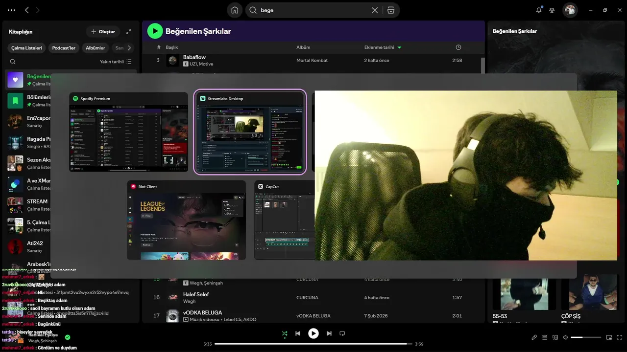The image size is (627, 352).
Task: Toggle shuffle in the player bar
Action: tap(285, 333)
